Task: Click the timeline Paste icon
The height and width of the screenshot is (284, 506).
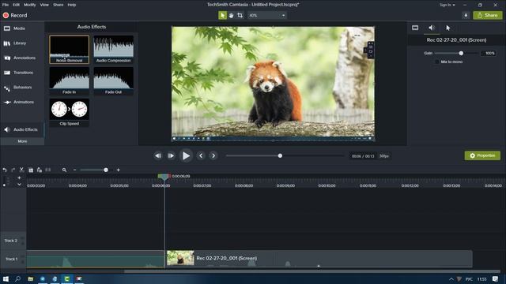Action: pyautogui.click(x=40, y=170)
